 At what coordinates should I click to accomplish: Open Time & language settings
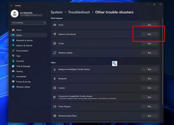pos(29,66)
